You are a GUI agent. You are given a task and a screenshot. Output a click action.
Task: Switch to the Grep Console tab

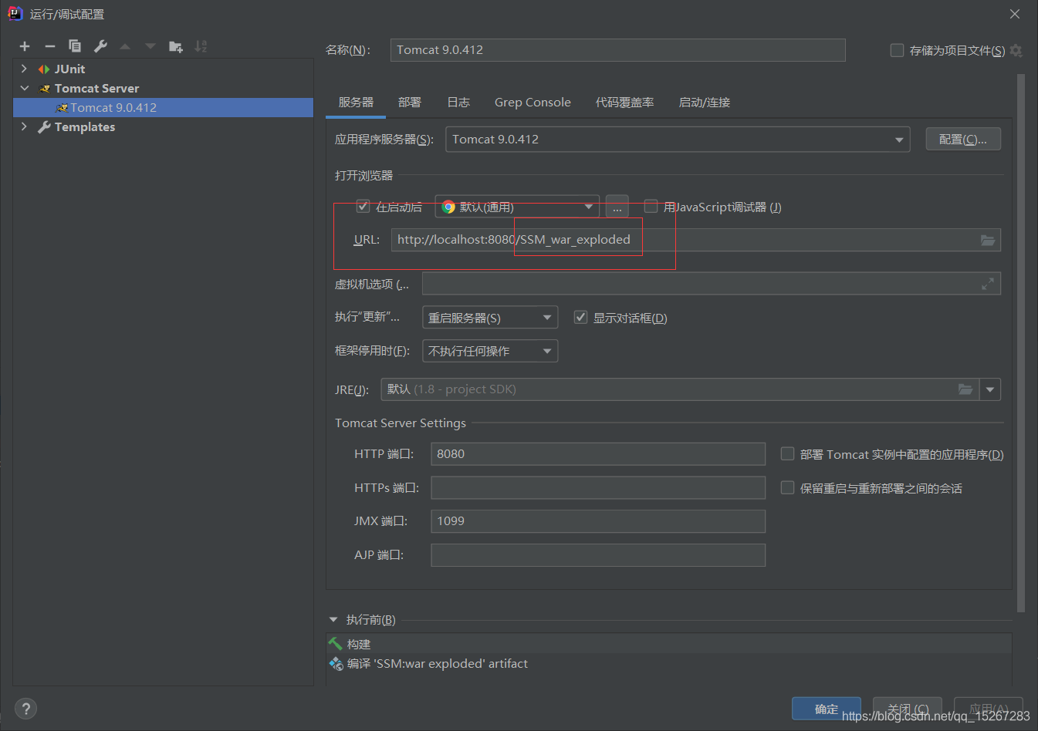533,103
